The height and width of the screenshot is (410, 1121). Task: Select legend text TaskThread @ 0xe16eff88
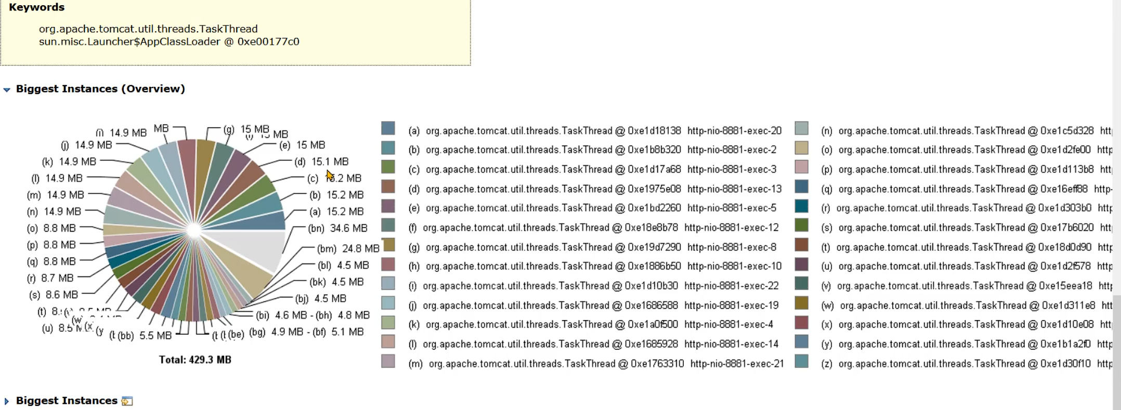click(1031, 189)
